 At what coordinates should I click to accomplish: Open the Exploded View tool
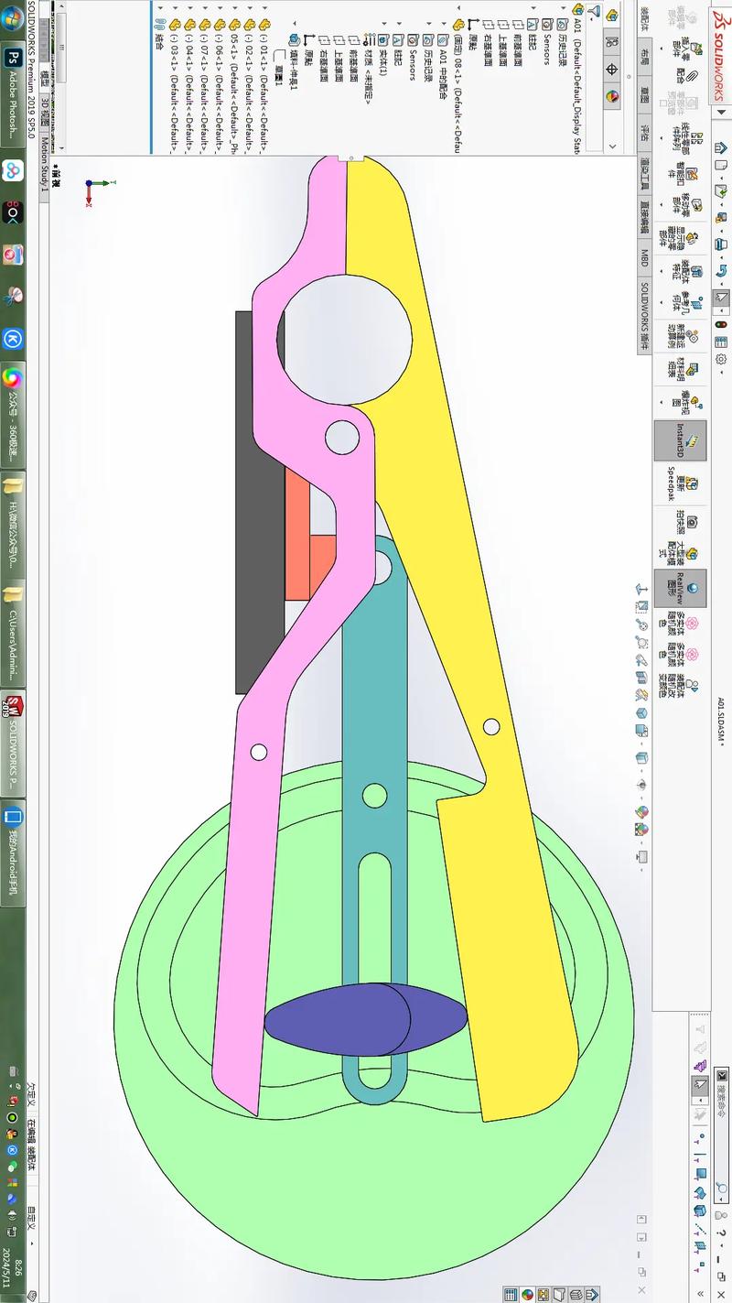pos(694,403)
